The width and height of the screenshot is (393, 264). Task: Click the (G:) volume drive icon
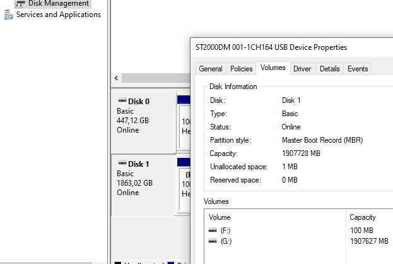pyautogui.click(x=213, y=241)
